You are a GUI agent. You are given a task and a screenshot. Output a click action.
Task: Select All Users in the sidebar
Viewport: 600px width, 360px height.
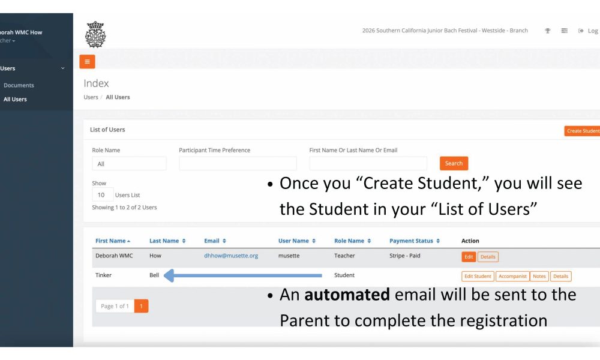15,99
